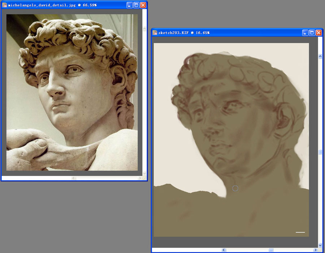Click the michelangelo_david_detail.jpg title bar text

pos(52,5)
